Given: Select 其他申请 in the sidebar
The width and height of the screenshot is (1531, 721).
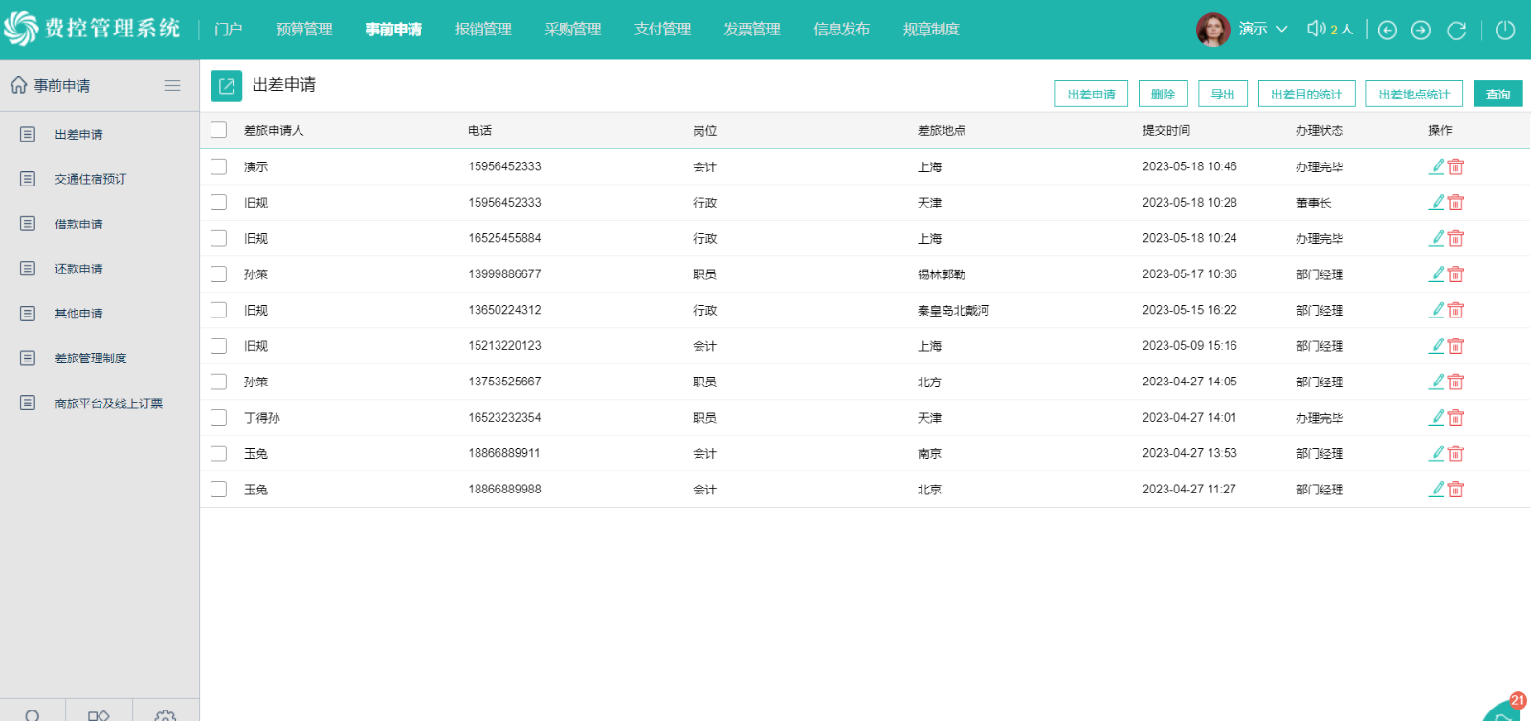Looking at the screenshot, I should click(x=78, y=314).
